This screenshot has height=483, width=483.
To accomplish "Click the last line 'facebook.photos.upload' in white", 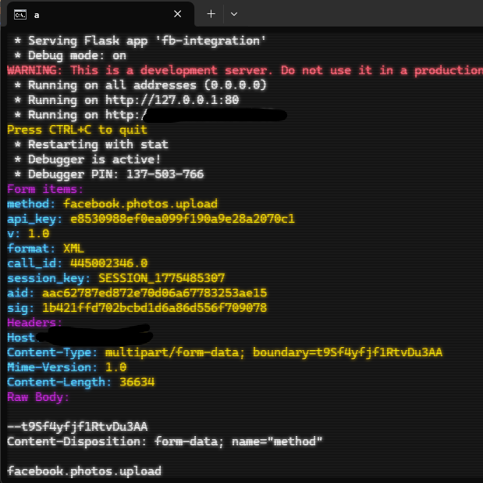I will tap(84, 471).
